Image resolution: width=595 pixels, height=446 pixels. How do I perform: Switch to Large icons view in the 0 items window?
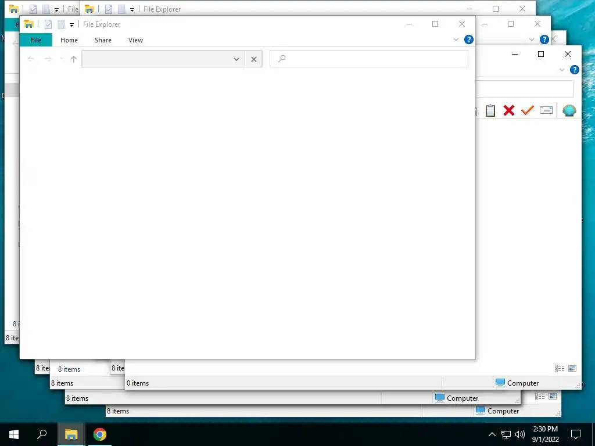click(x=572, y=368)
